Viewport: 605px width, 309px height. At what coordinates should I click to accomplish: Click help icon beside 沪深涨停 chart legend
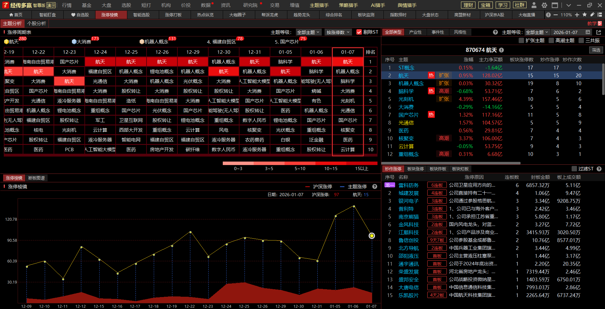[x=375, y=186]
